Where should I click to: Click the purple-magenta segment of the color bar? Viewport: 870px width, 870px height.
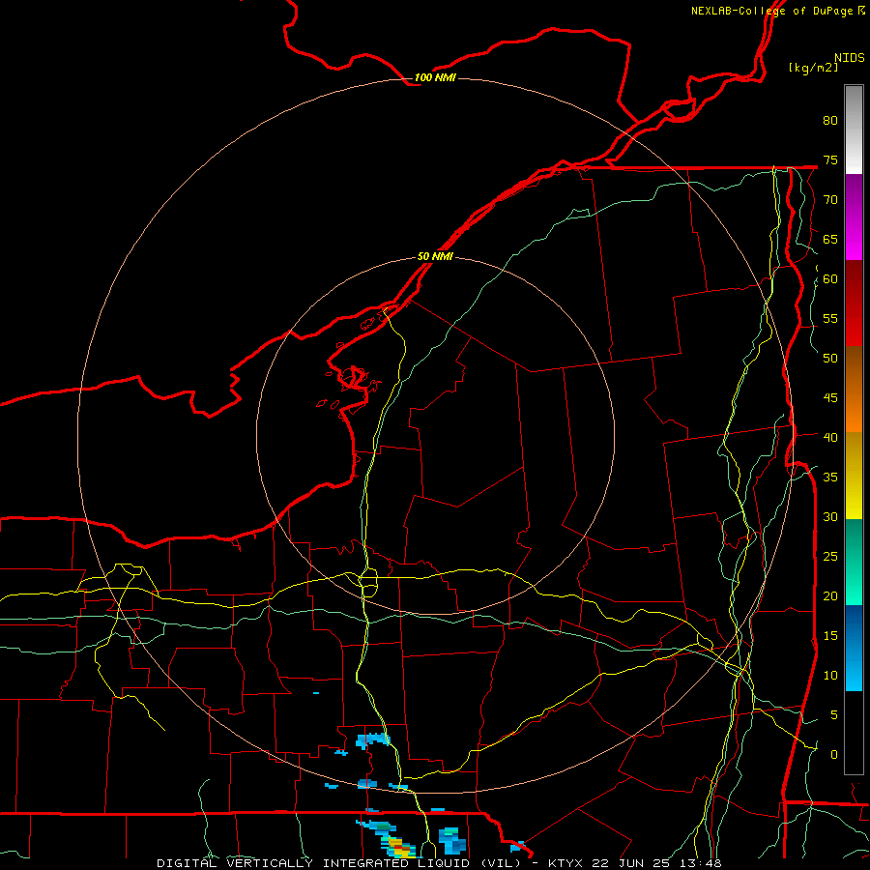point(854,217)
